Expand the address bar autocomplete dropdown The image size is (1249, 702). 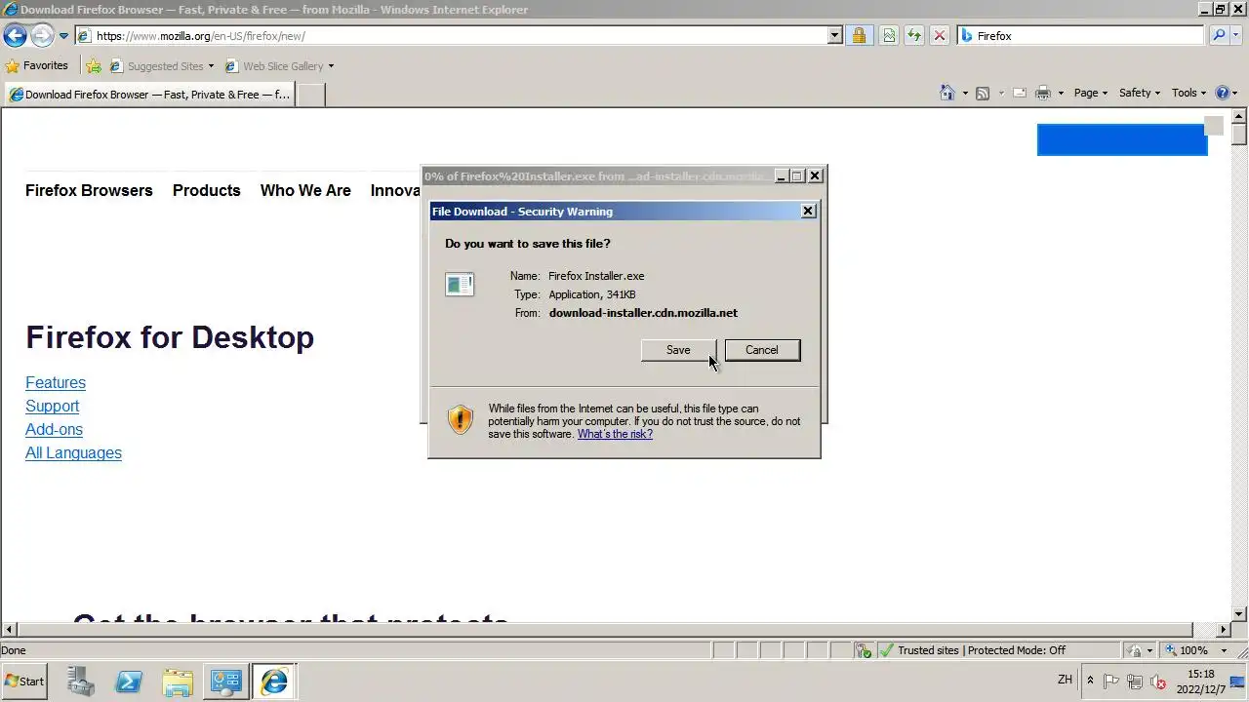pyautogui.click(x=835, y=36)
